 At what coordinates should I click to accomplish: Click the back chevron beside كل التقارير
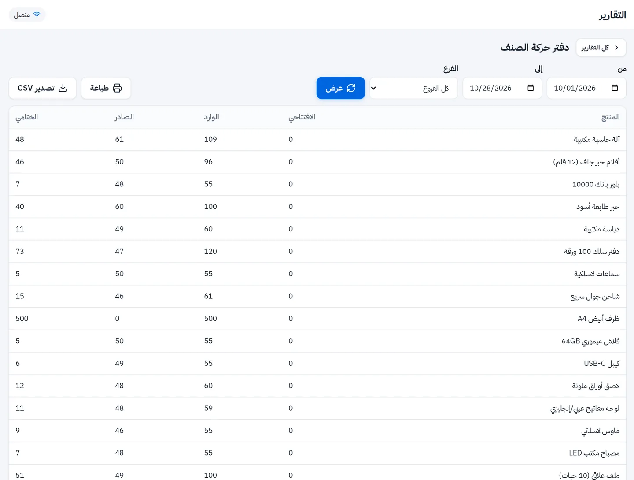[x=616, y=48]
